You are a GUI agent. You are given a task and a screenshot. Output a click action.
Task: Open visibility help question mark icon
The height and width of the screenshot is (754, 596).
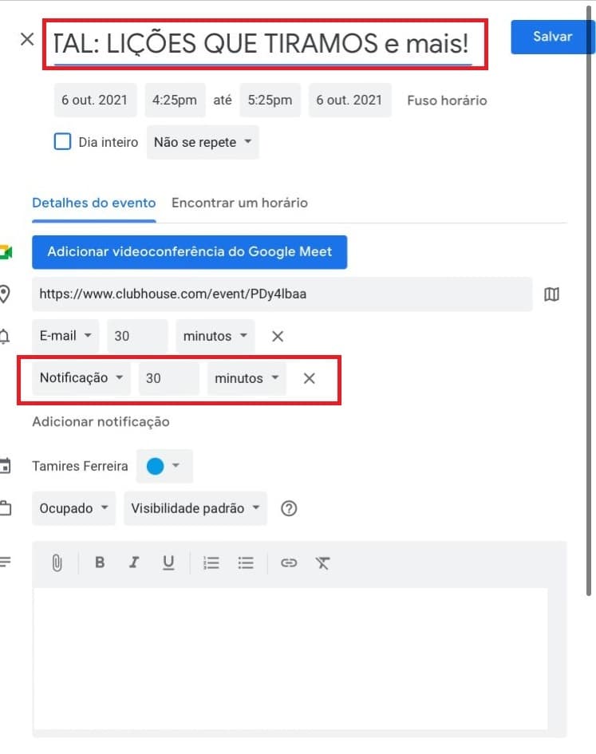click(289, 508)
